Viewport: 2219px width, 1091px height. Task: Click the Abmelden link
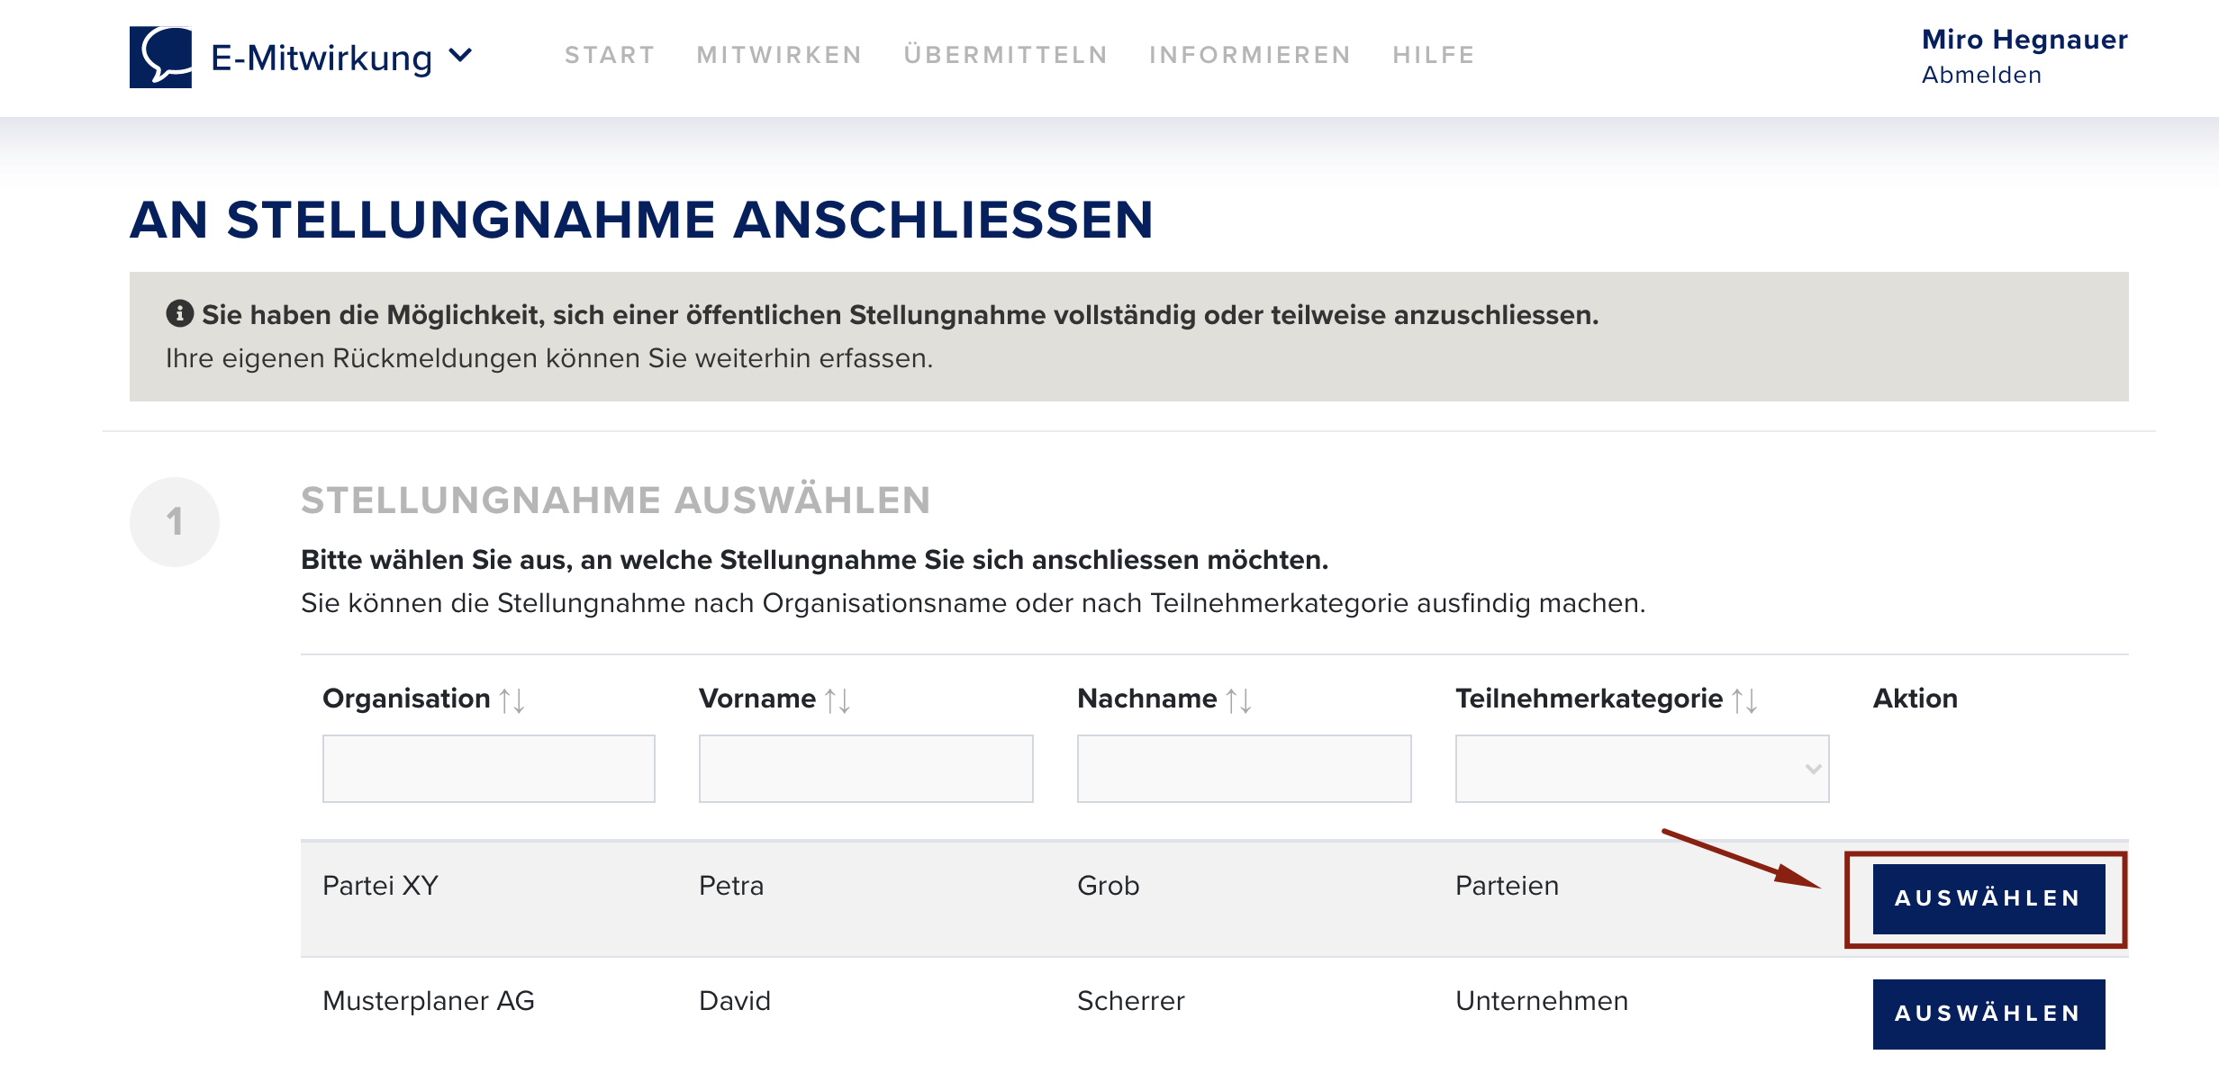point(1981,75)
